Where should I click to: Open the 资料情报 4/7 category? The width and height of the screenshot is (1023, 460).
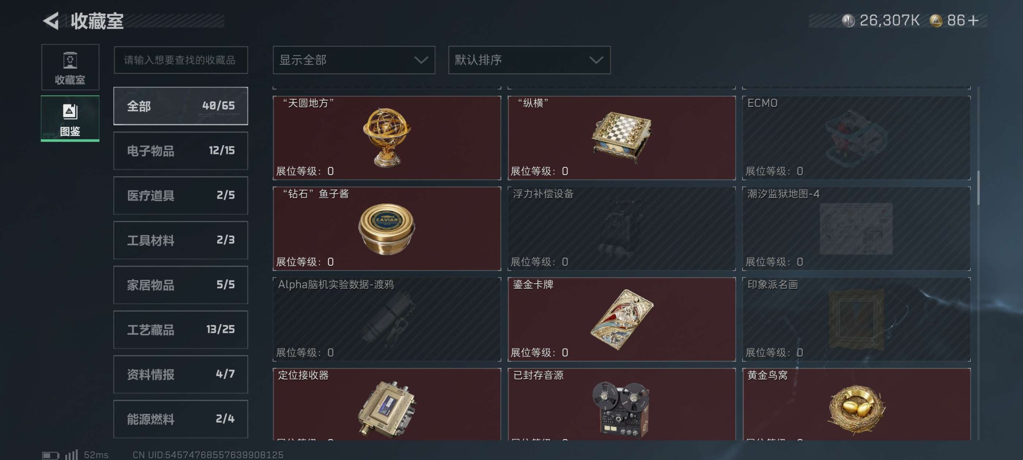coord(181,374)
